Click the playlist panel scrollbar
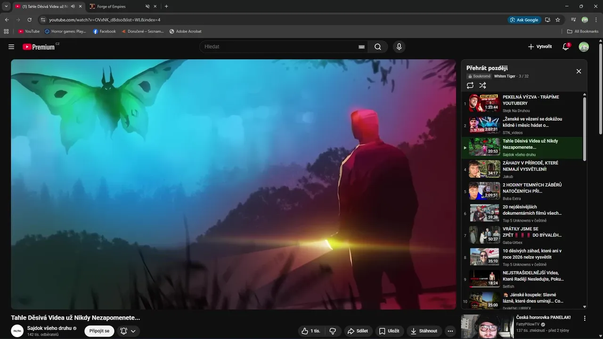 [x=585, y=129]
